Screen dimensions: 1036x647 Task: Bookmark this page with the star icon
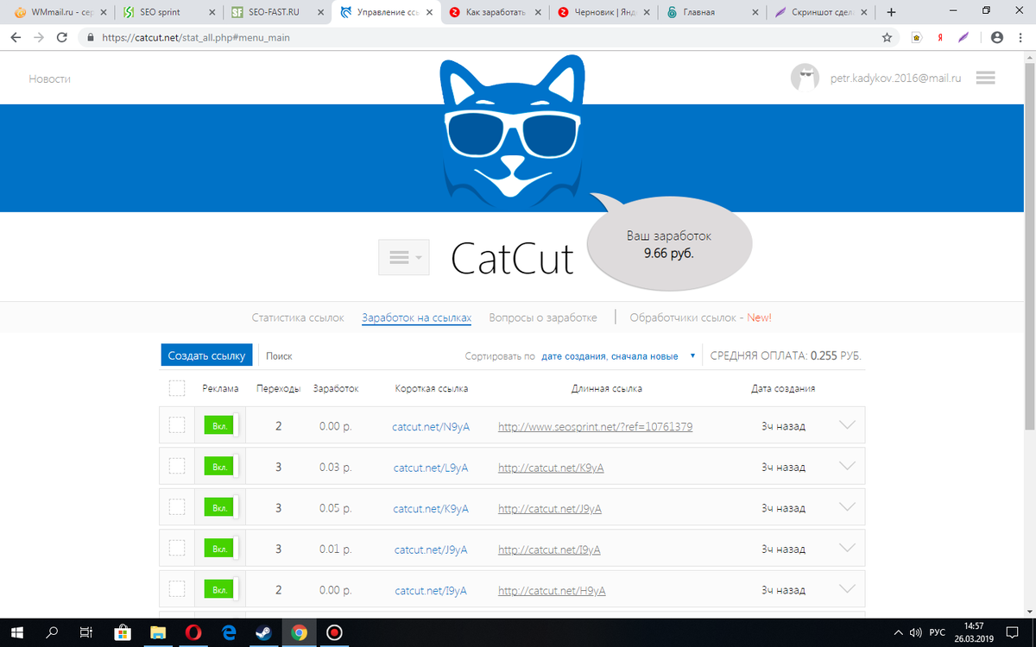click(887, 38)
